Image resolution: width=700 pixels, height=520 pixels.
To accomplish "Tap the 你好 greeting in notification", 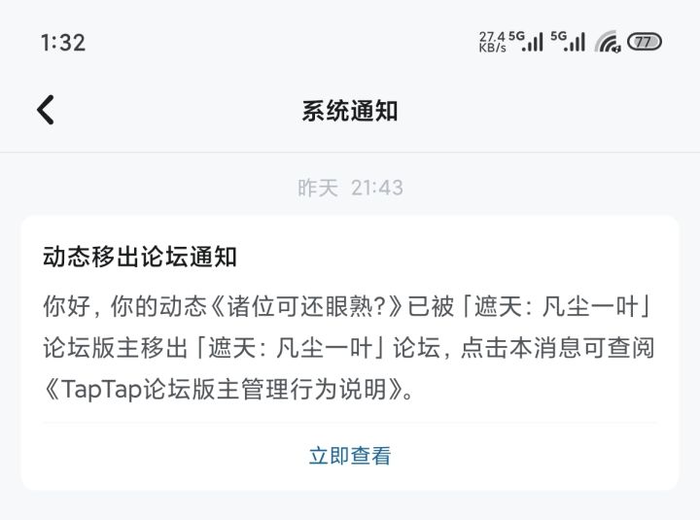I will 67,306.
